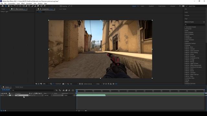Open the Preview panel header
The height and width of the screenshot is (116, 207).
coord(187,15)
